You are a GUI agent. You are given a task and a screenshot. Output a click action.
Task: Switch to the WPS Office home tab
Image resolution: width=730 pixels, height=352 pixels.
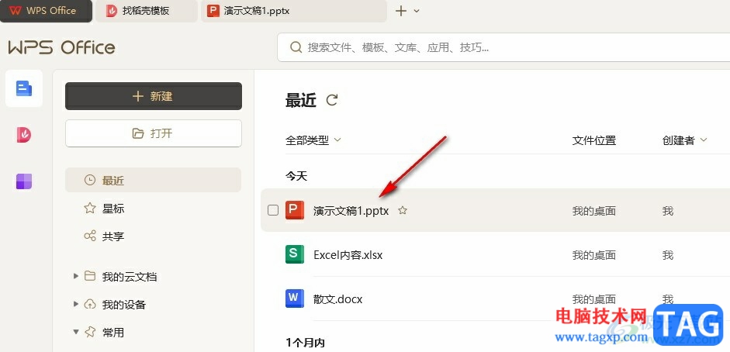[46, 11]
